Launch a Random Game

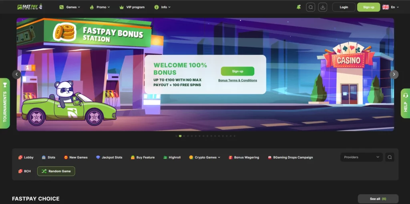pyautogui.click(x=56, y=171)
